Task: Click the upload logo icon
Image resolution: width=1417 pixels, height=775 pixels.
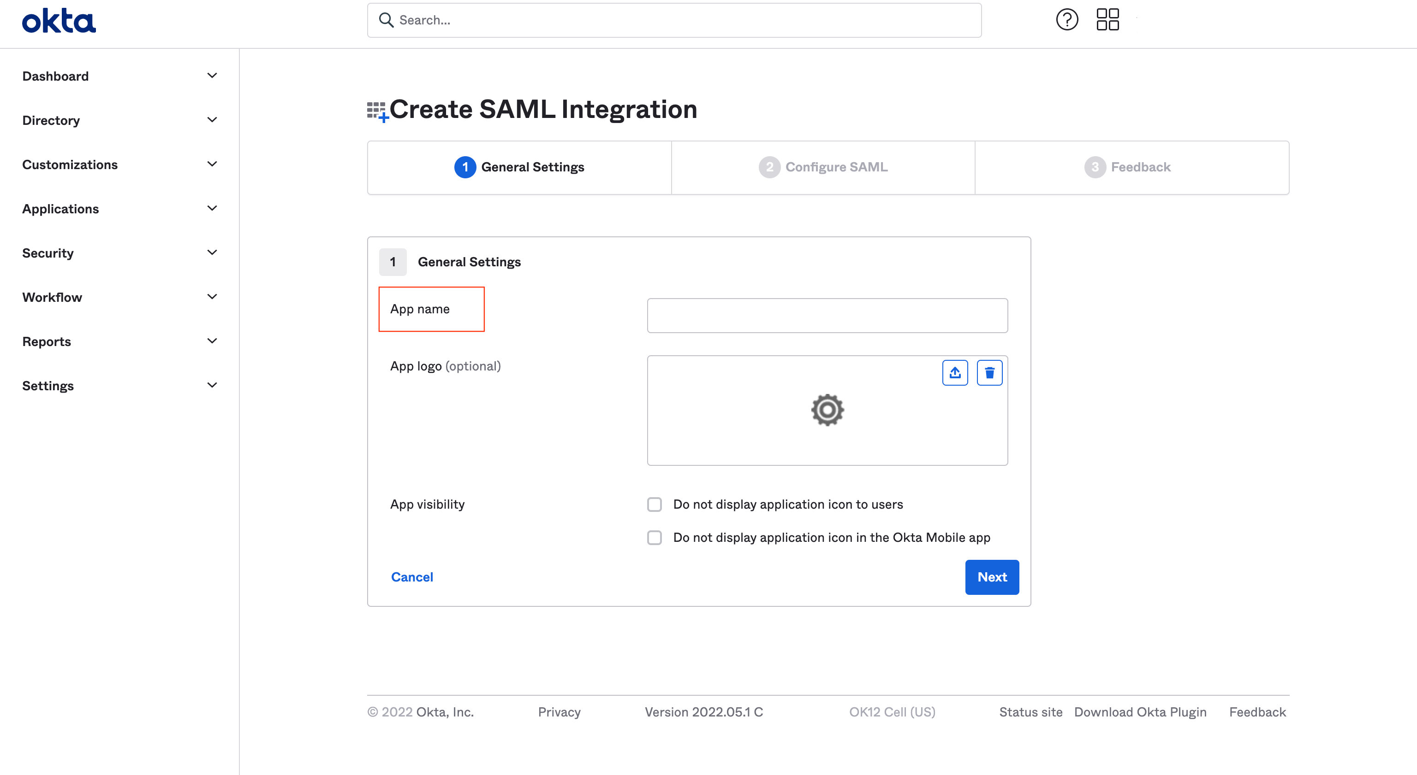Action: 955,373
